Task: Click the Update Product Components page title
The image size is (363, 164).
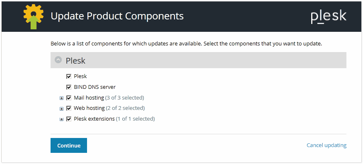Action: pyautogui.click(x=117, y=16)
